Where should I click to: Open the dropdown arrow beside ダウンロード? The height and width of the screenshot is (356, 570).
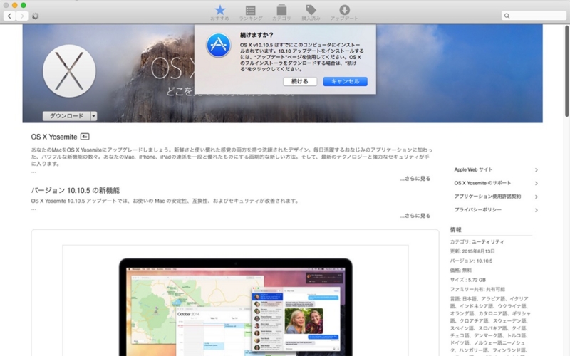tap(94, 116)
